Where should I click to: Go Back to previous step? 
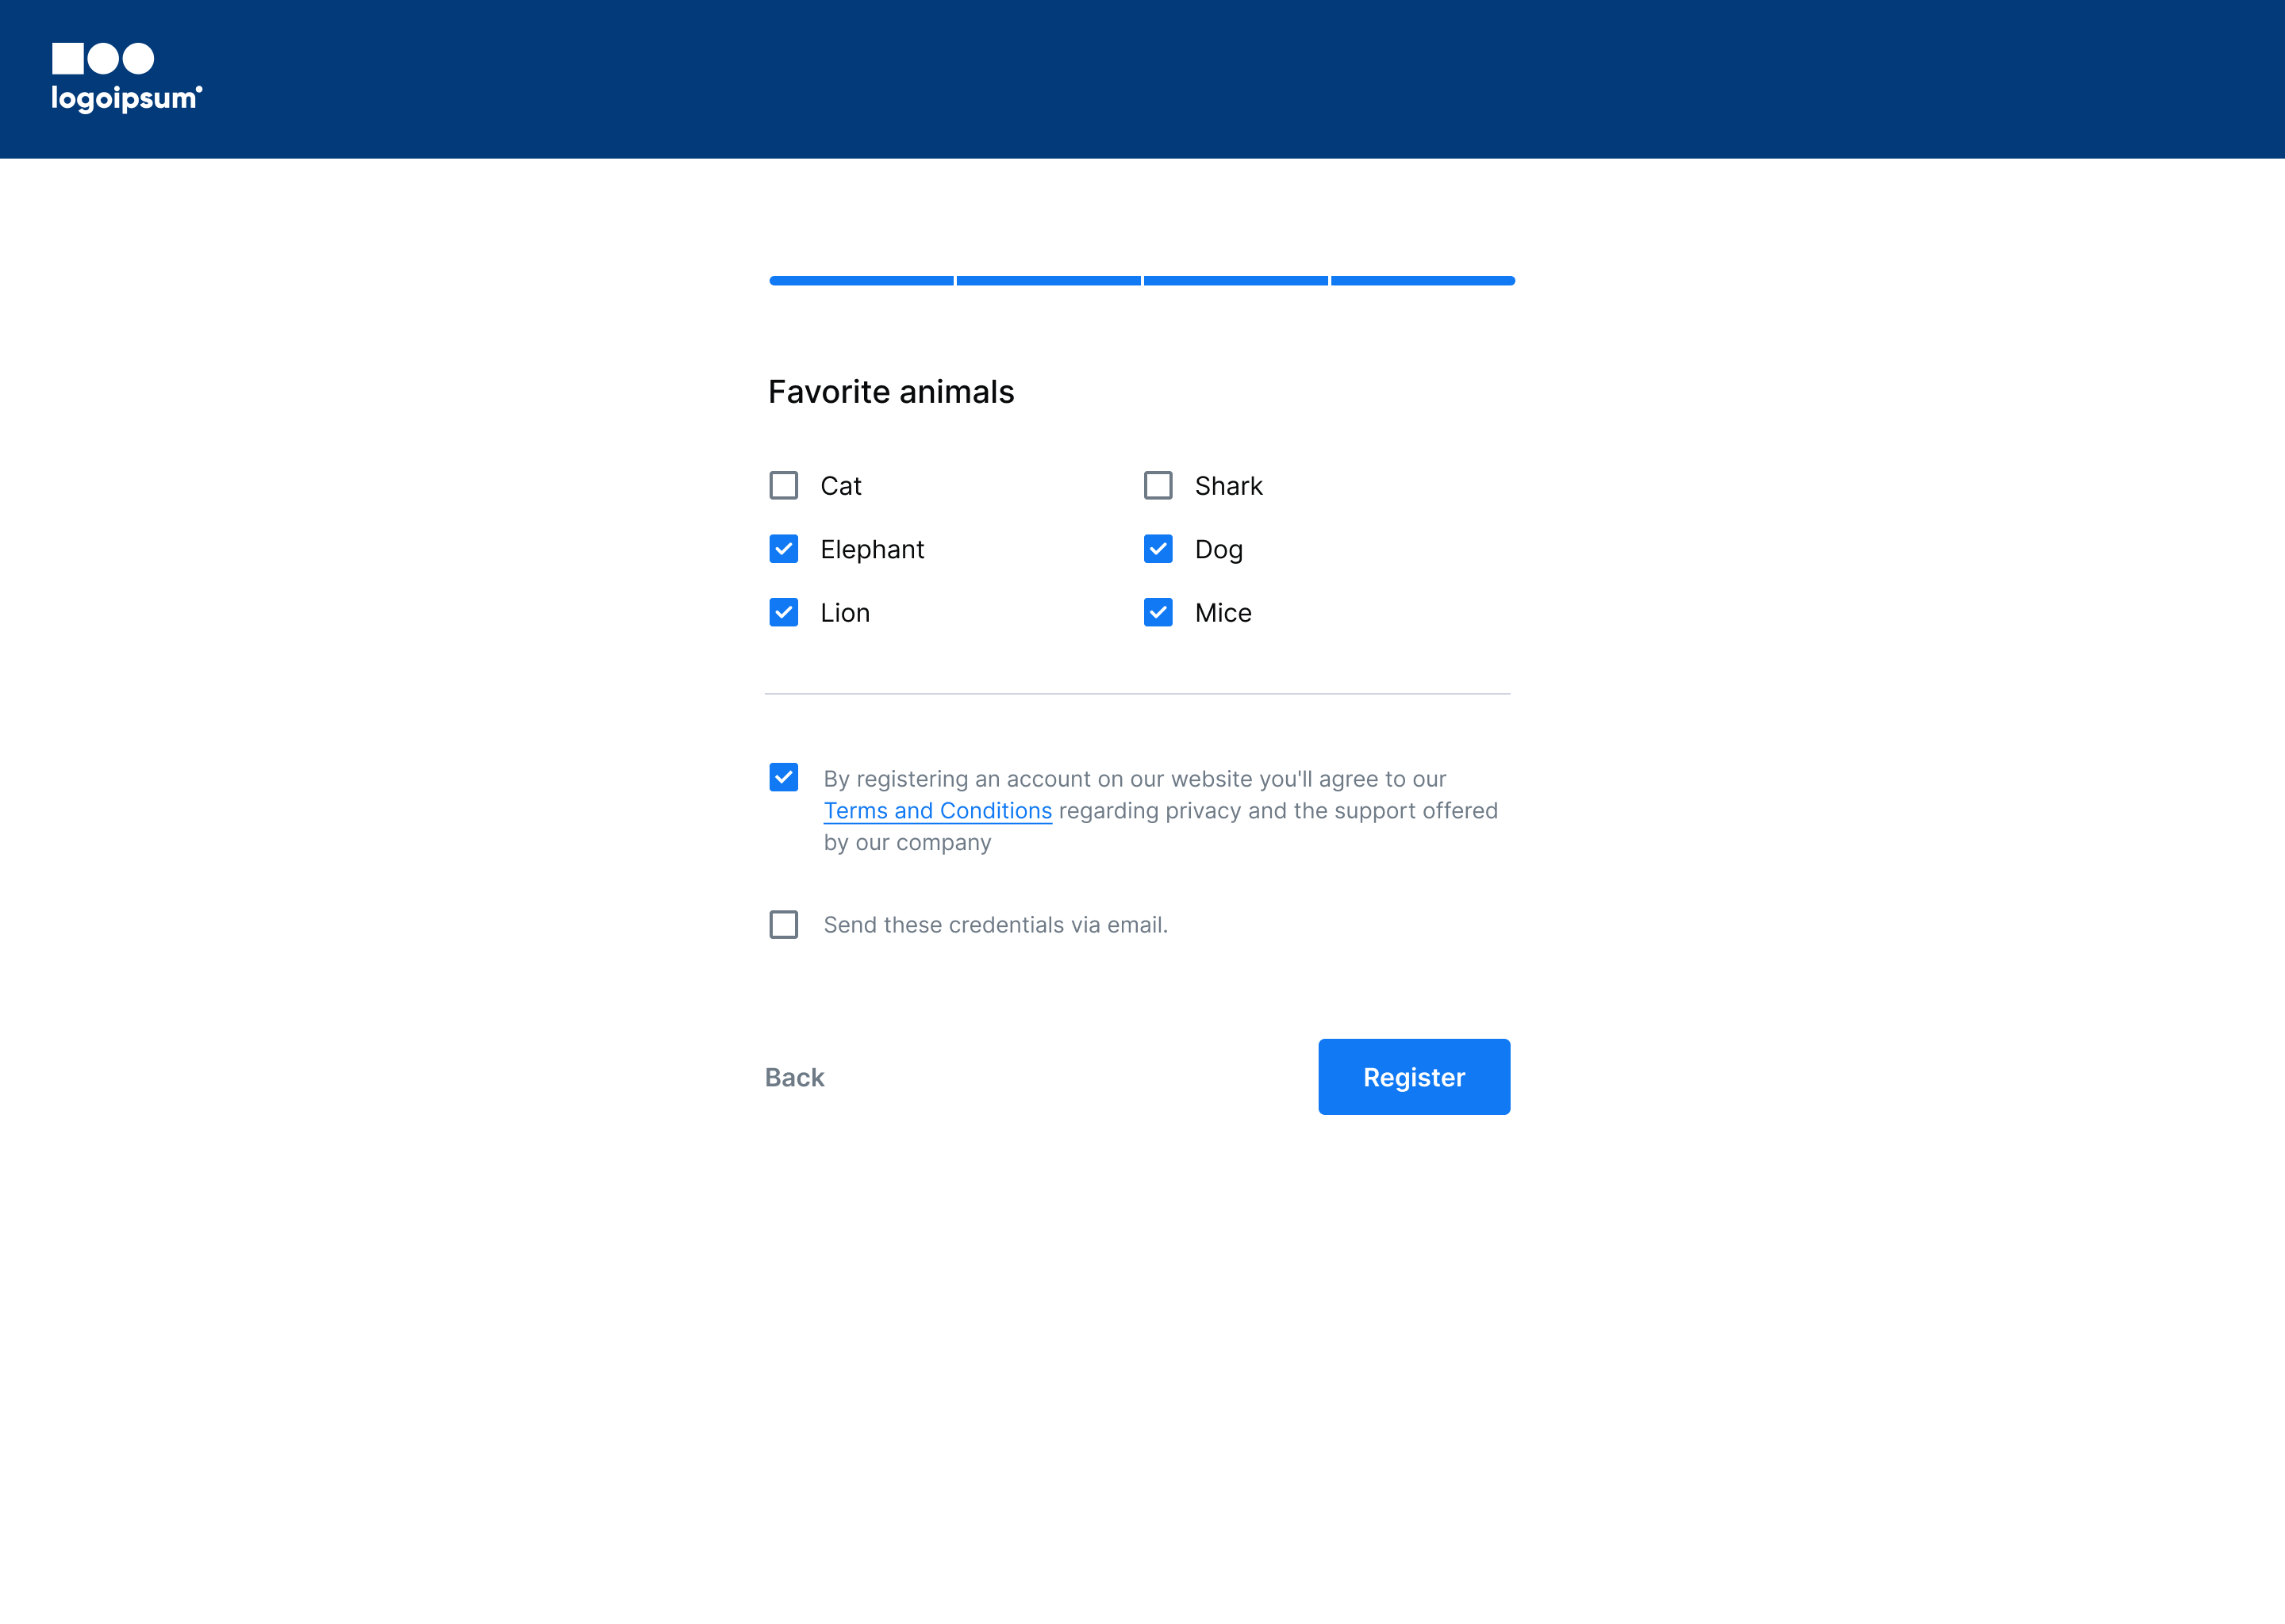pyautogui.click(x=794, y=1077)
